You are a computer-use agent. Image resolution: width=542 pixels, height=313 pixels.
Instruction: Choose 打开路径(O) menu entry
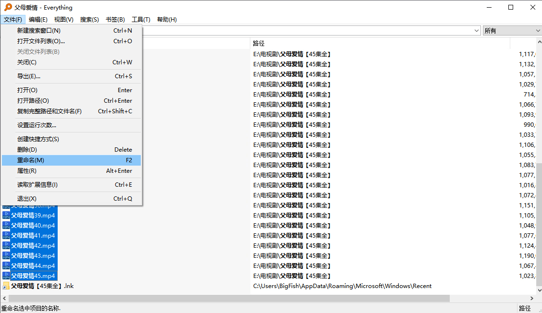(x=71, y=100)
